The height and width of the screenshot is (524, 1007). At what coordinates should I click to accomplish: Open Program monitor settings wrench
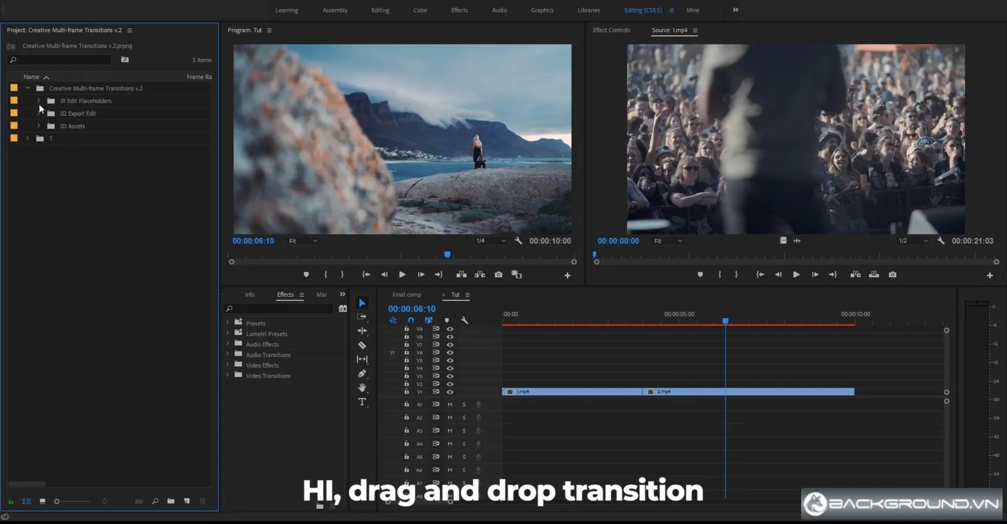click(518, 241)
